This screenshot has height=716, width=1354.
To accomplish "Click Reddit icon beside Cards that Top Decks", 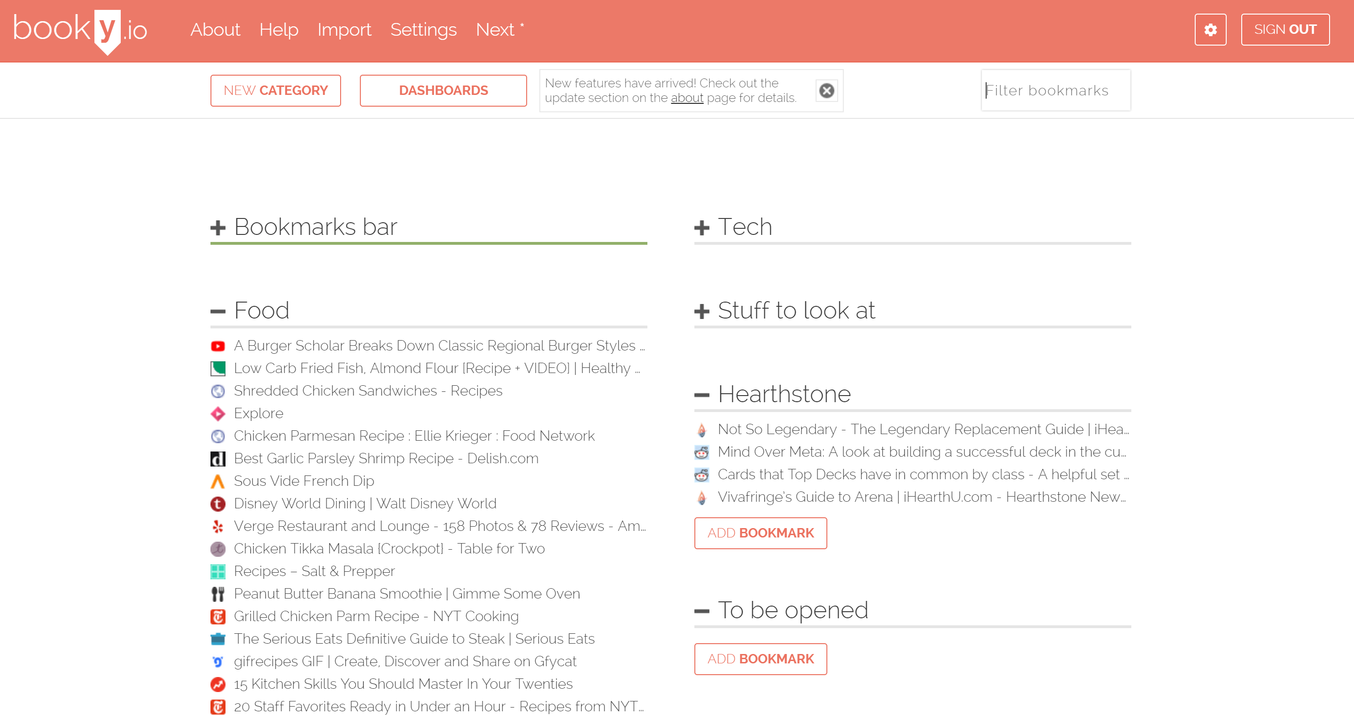I will pos(702,475).
